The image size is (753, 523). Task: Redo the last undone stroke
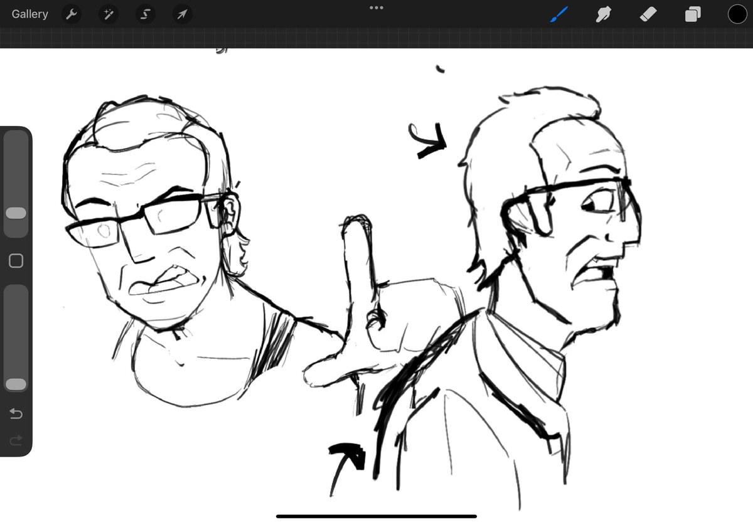[16, 440]
